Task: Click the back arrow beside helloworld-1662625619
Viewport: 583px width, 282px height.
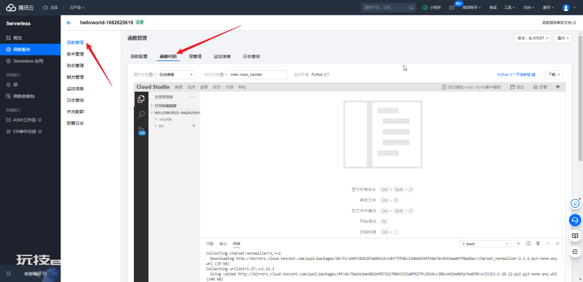Action: [x=69, y=23]
